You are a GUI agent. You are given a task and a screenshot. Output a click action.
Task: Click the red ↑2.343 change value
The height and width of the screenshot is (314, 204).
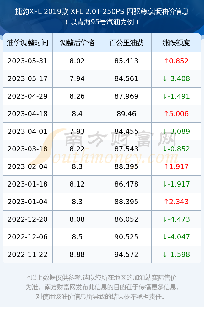coord(176,202)
